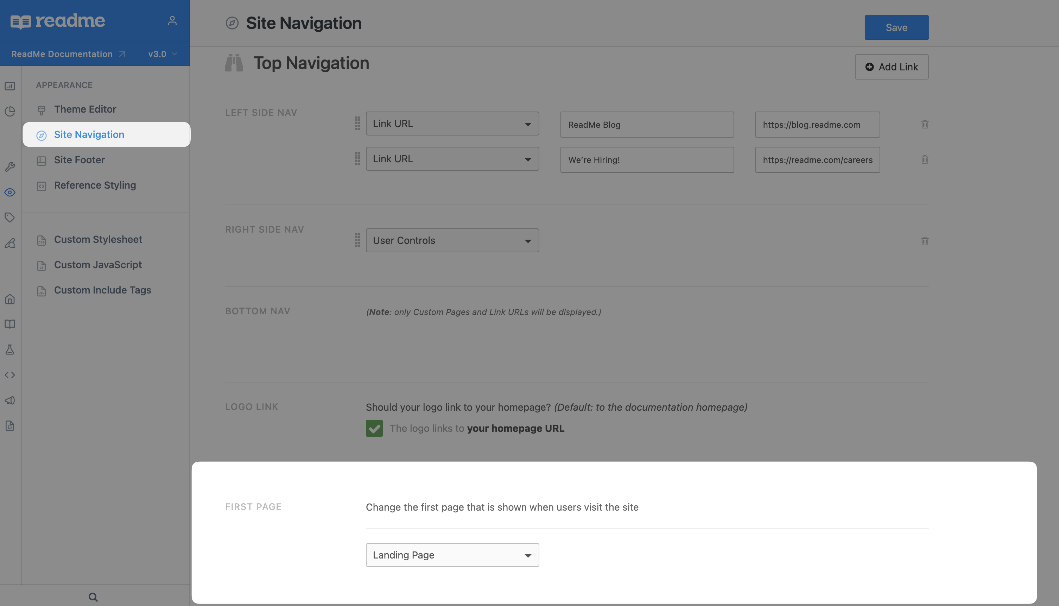Screen dimensions: 1059x606
Task: Click the user profile icon in header
Action: click(172, 20)
